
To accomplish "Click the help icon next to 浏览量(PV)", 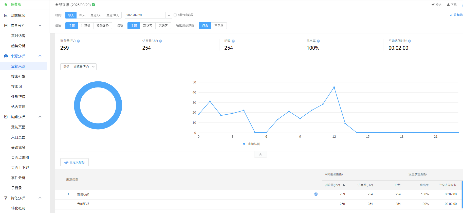I will pyautogui.click(x=78, y=41).
